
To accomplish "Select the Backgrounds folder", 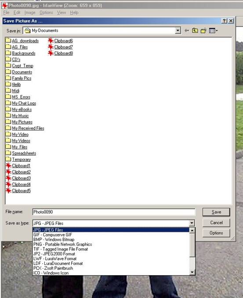I will click(x=24, y=53).
